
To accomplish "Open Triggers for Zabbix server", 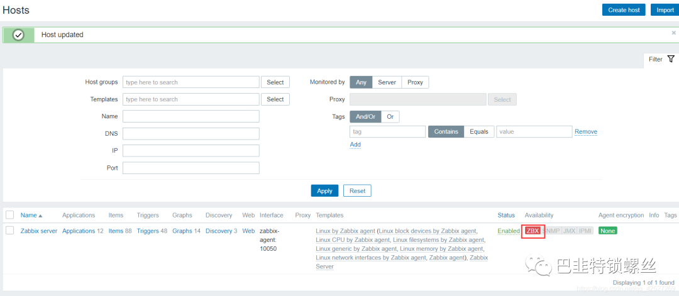I will pos(148,231).
